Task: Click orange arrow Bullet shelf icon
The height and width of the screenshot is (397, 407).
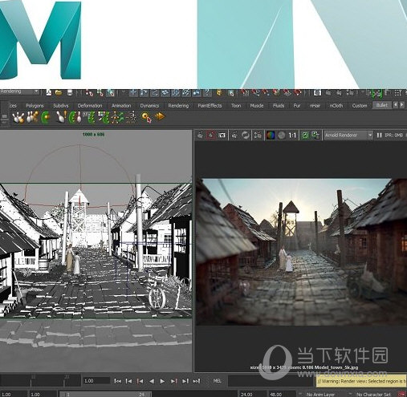Action: point(160,116)
